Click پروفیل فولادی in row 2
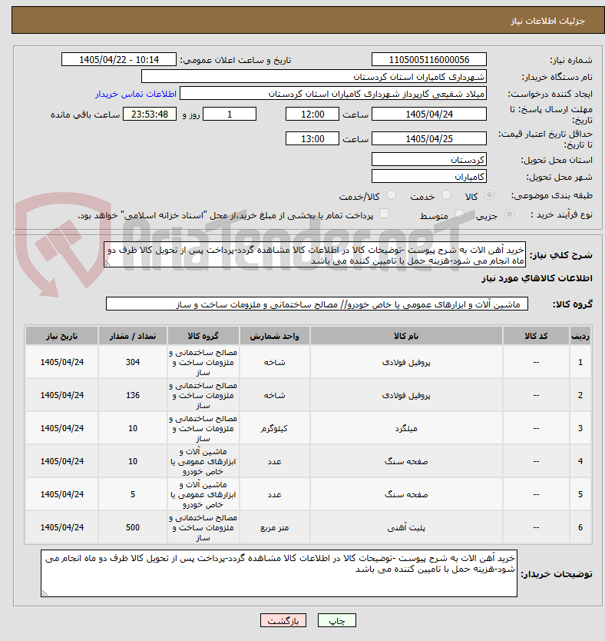Image resolution: width=605 pixels, height=641 pixels. pyautogui.click(x=406, y=395)
